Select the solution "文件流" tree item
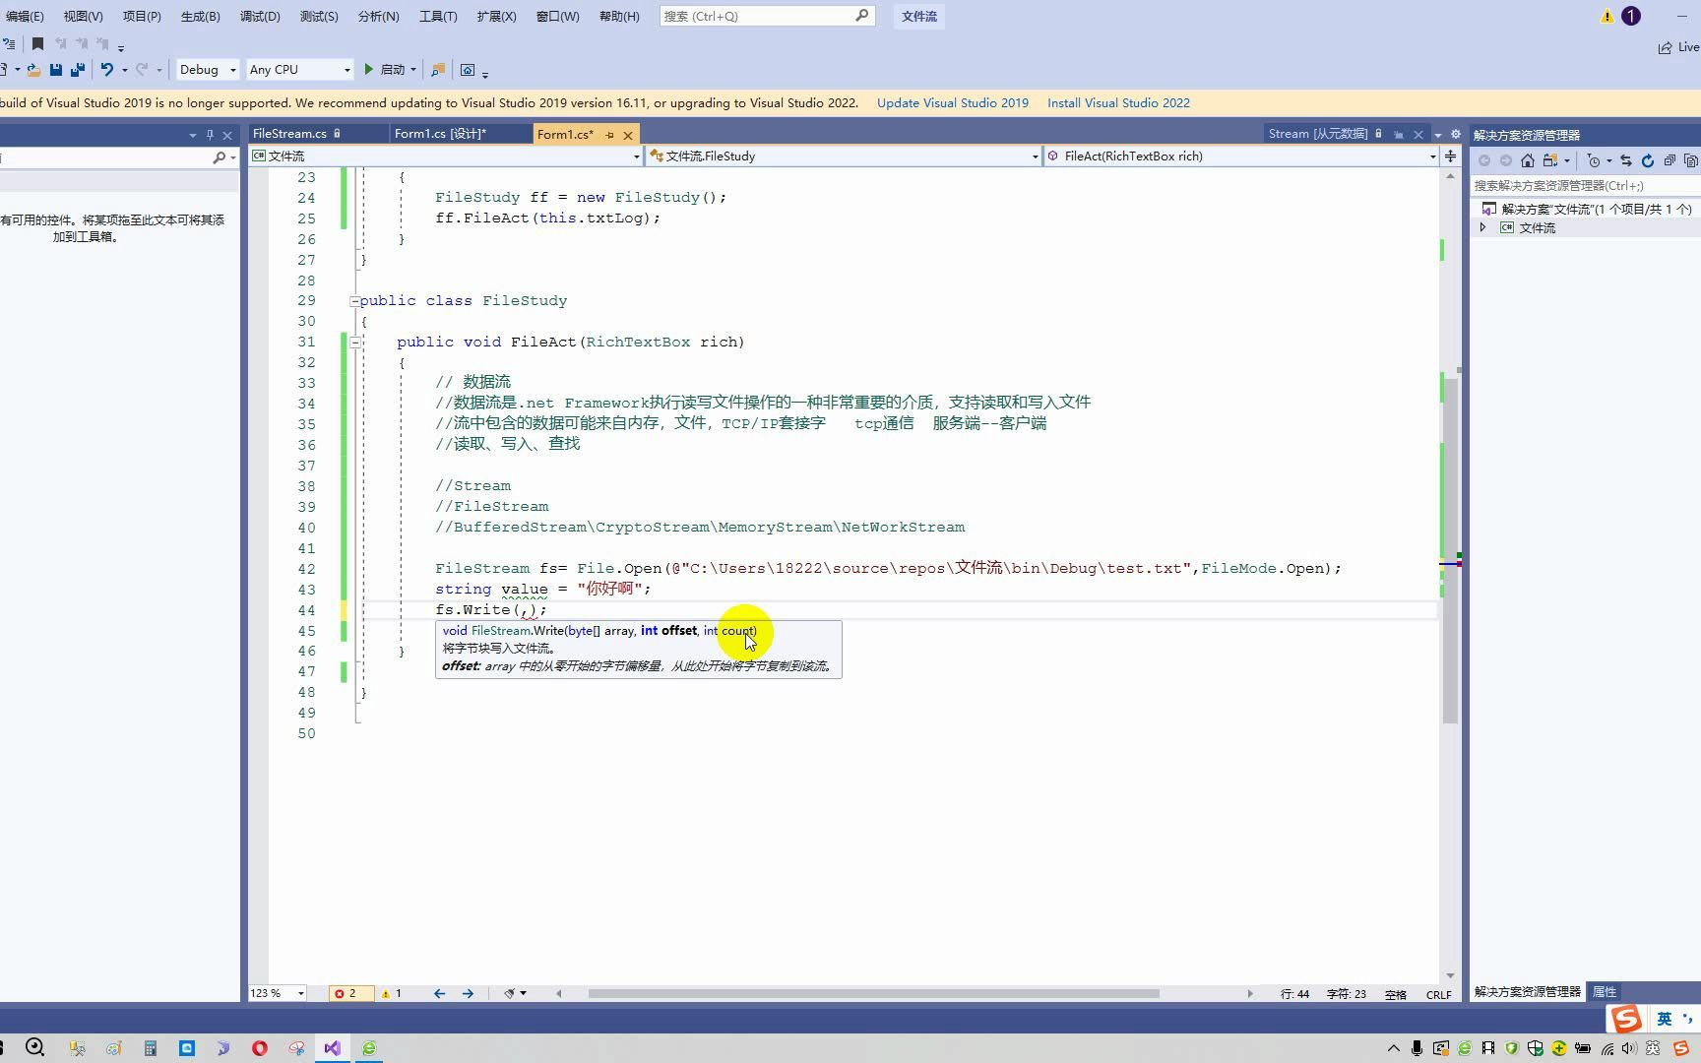The image size is (1701, 1063). (x=1587, y=209)
